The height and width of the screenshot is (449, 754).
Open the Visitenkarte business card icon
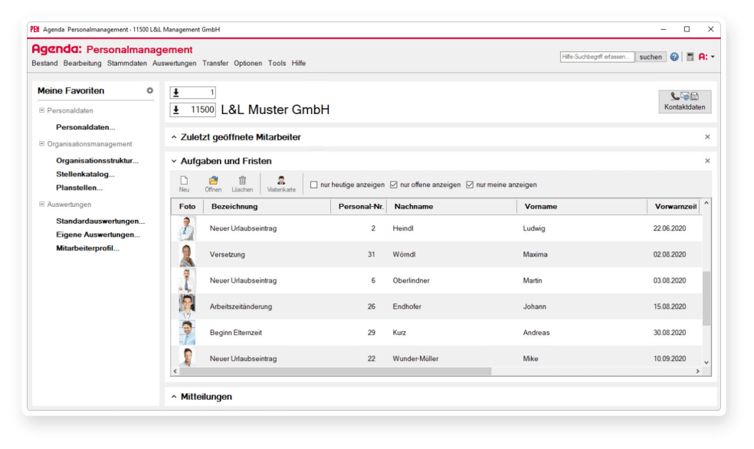coord(281,181)
